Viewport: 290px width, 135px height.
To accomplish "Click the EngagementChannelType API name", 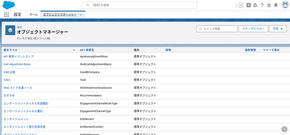I will [x=95, y=111].
